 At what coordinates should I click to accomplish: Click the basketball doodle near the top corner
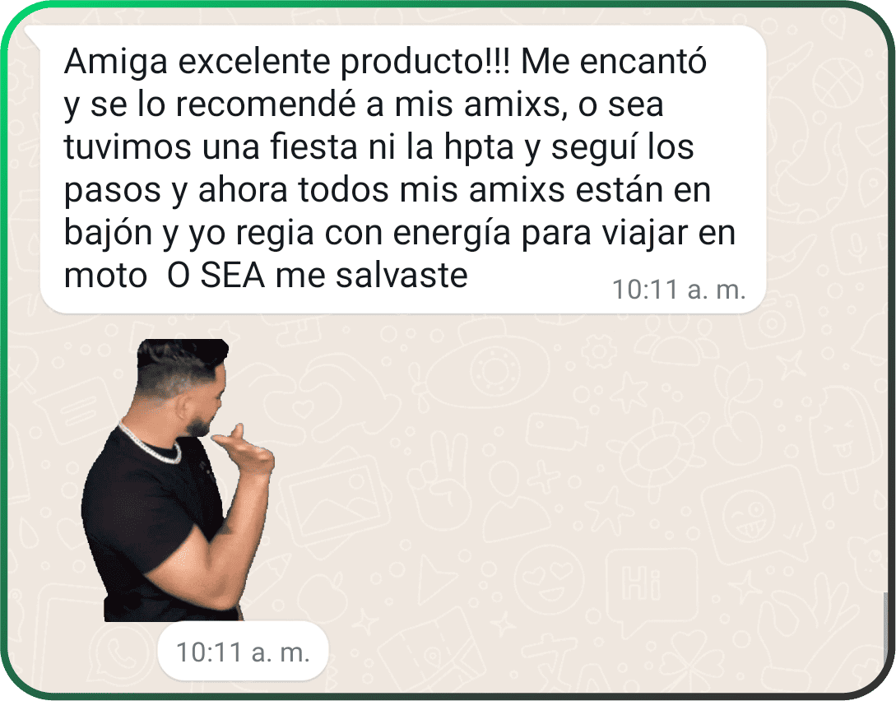(837, 81)
